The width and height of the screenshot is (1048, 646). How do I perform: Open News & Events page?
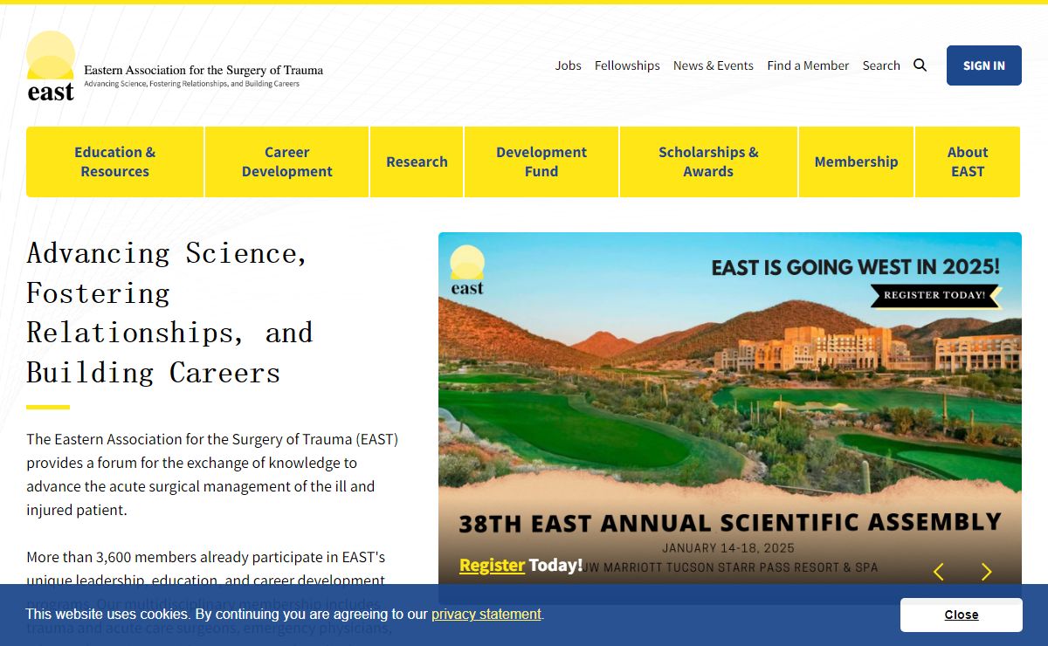[x=714, y=65]
